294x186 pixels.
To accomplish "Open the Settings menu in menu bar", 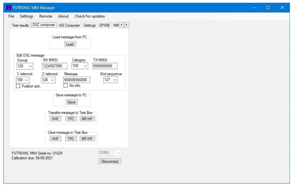I will pyautogui.click(x=27, y=16).
